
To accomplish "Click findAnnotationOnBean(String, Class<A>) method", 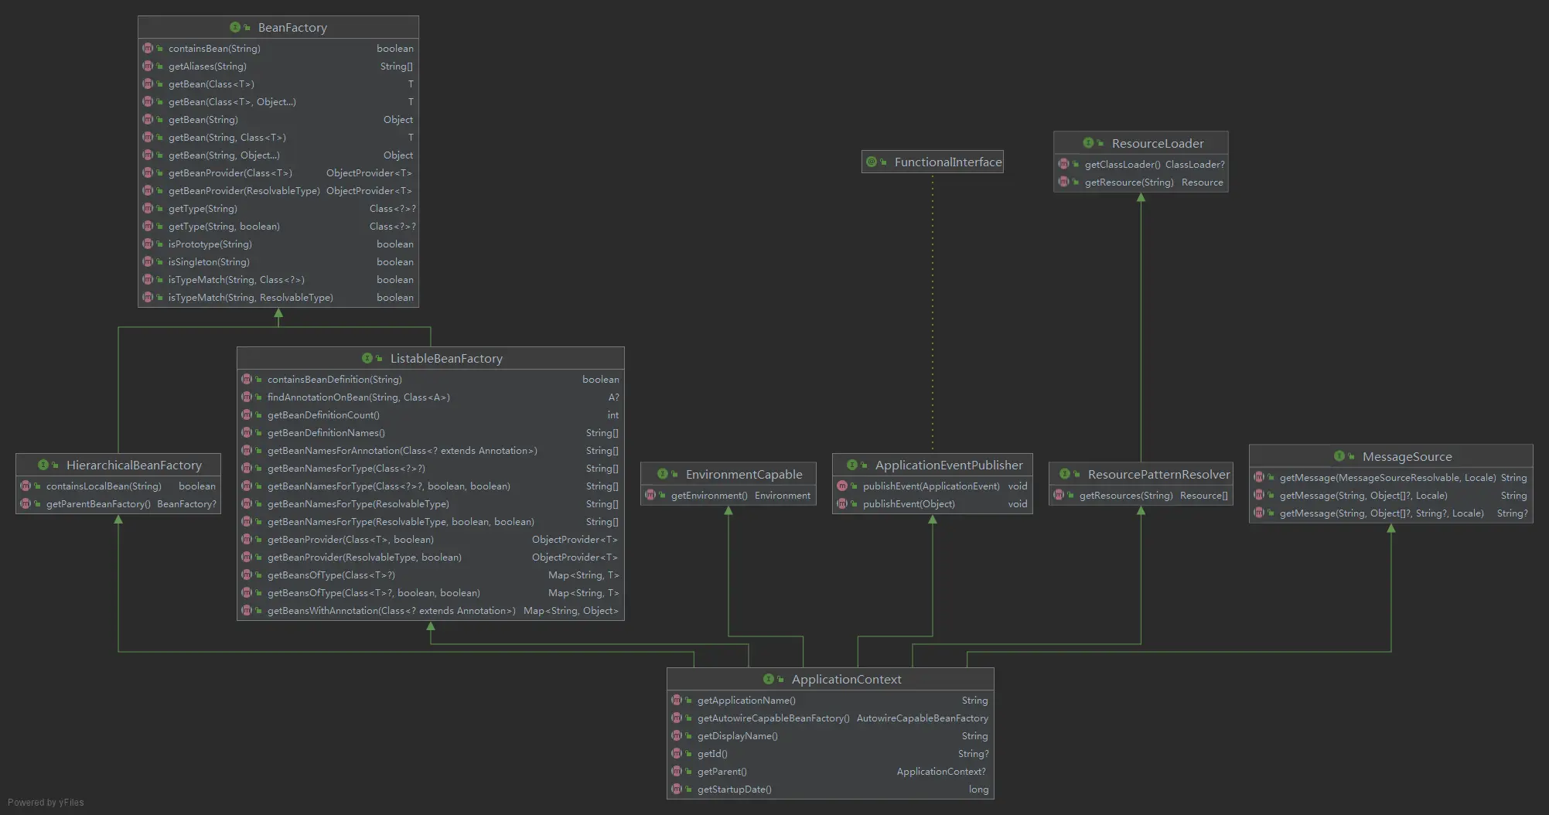I will (359, 397).
